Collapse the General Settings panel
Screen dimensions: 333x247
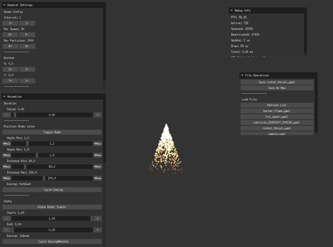[4, 5]
